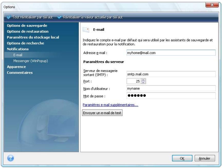Click the Annuler button
The height and width of the screenshot is (168, 222).
[x=205, y=158]
